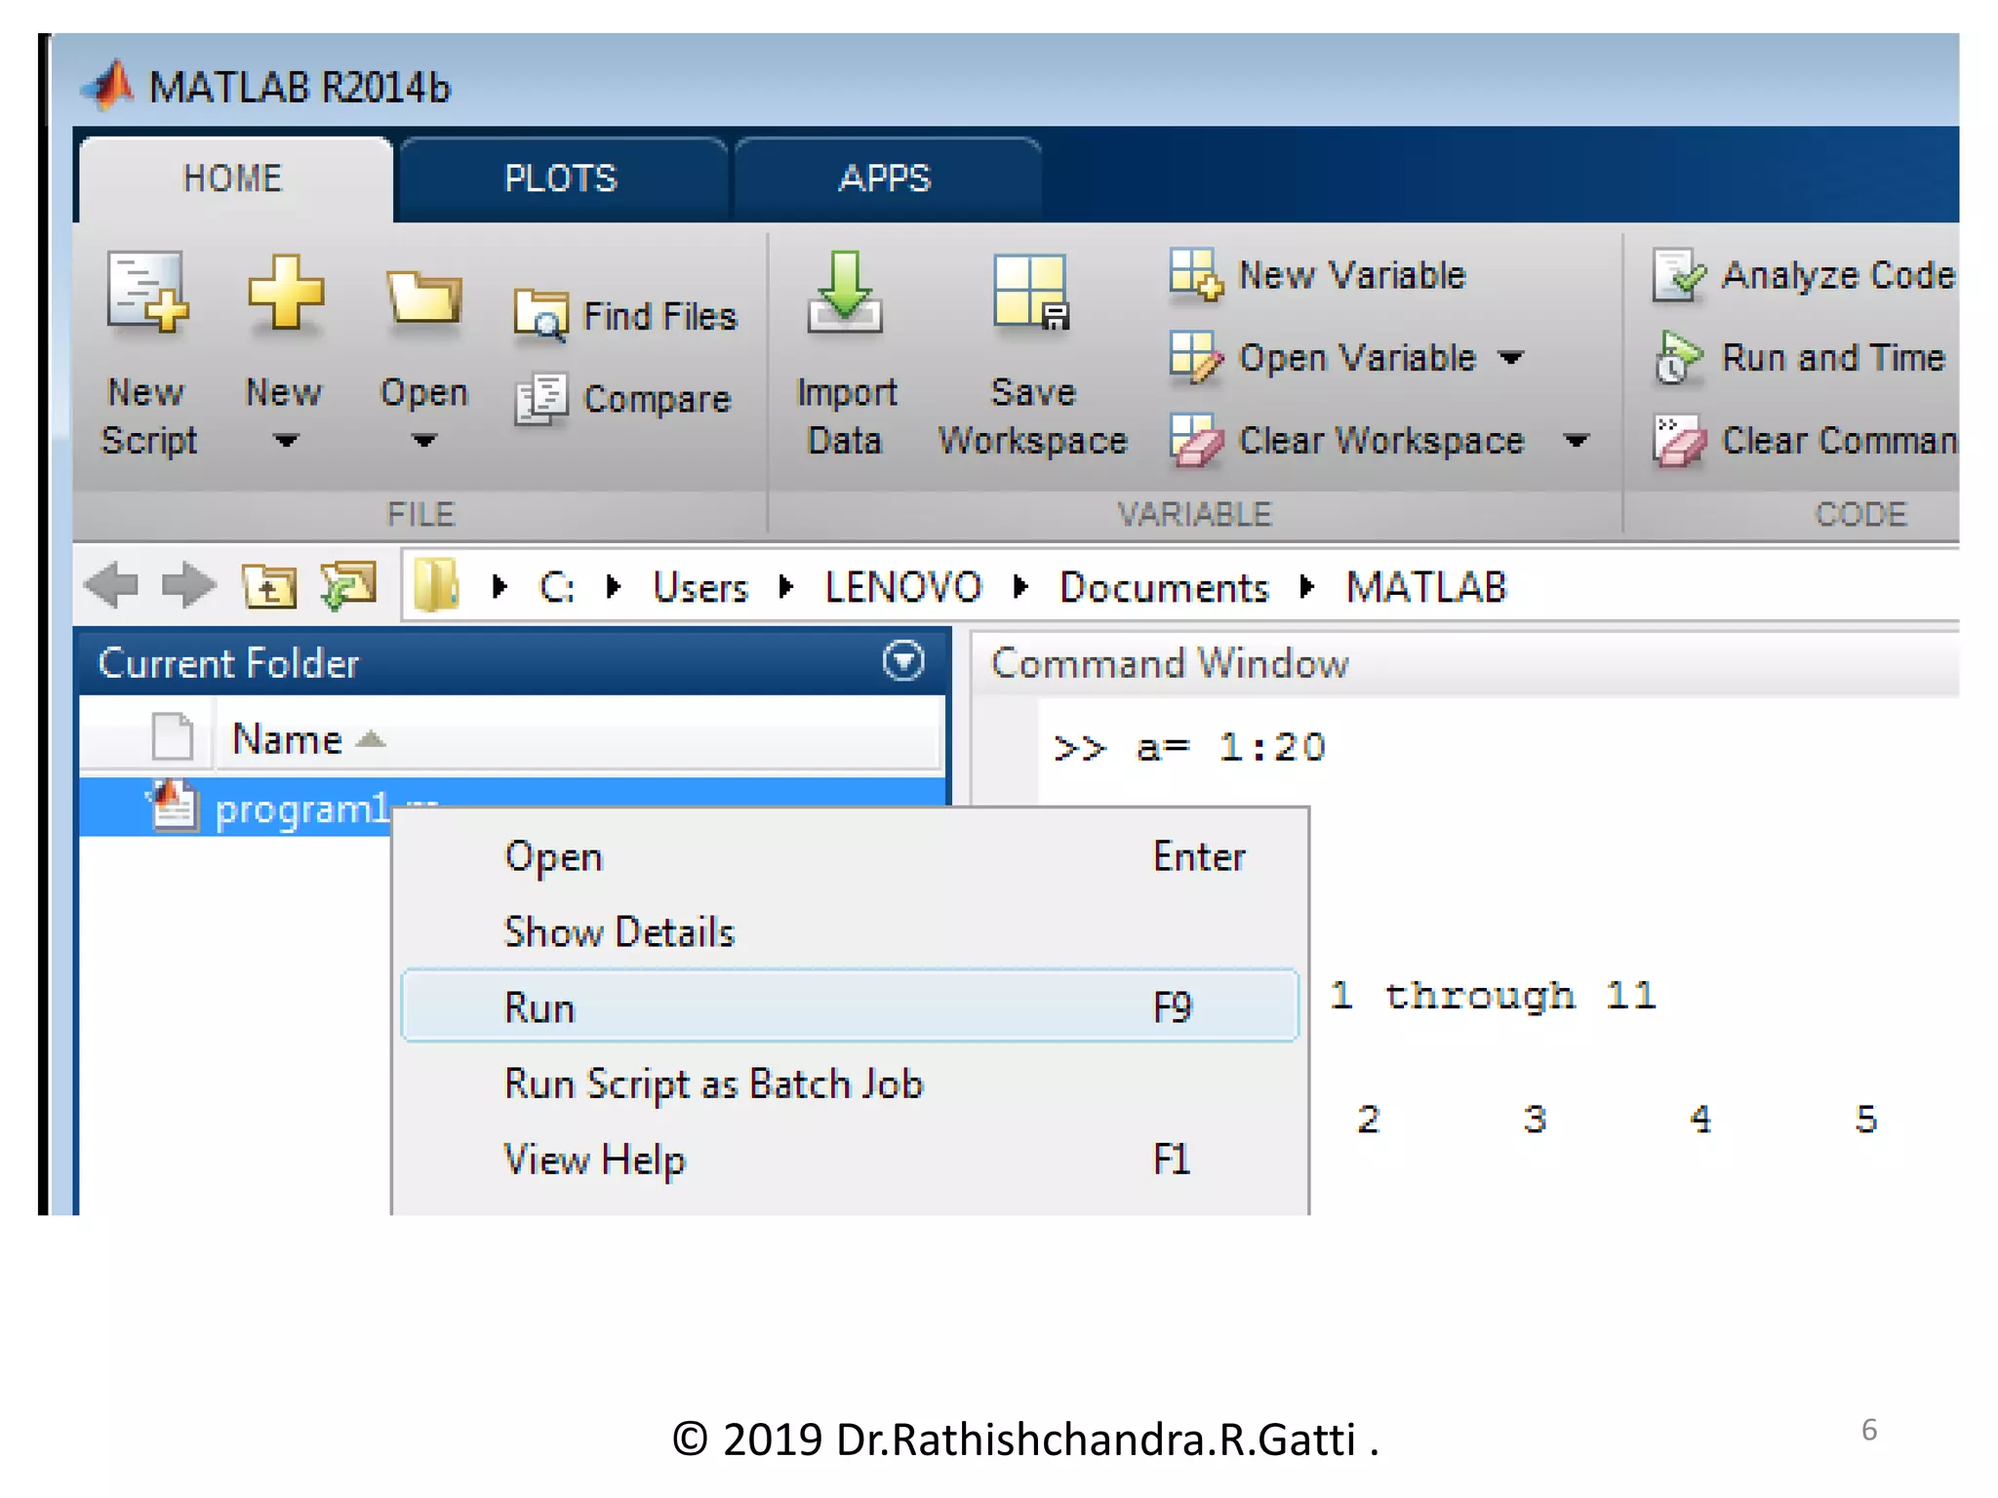The image size is (1998, 1498).
Task: Expand the Open Variable dropdown arrow
Action: pyautogui.click(x=1511, y=358)
